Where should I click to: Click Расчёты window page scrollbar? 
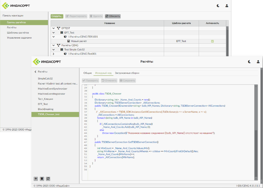click(x=262, y=126)
